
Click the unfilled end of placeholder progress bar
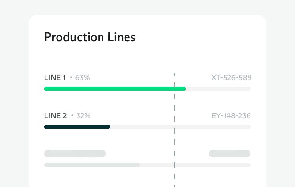(x=195, y=165)
